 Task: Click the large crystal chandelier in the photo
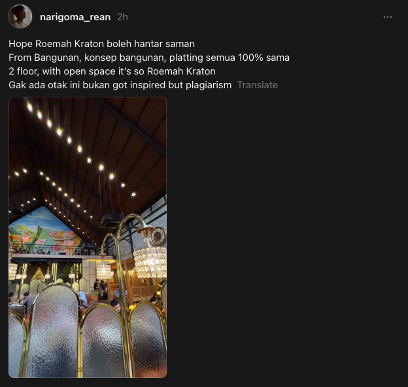click(x=150, y=262)
